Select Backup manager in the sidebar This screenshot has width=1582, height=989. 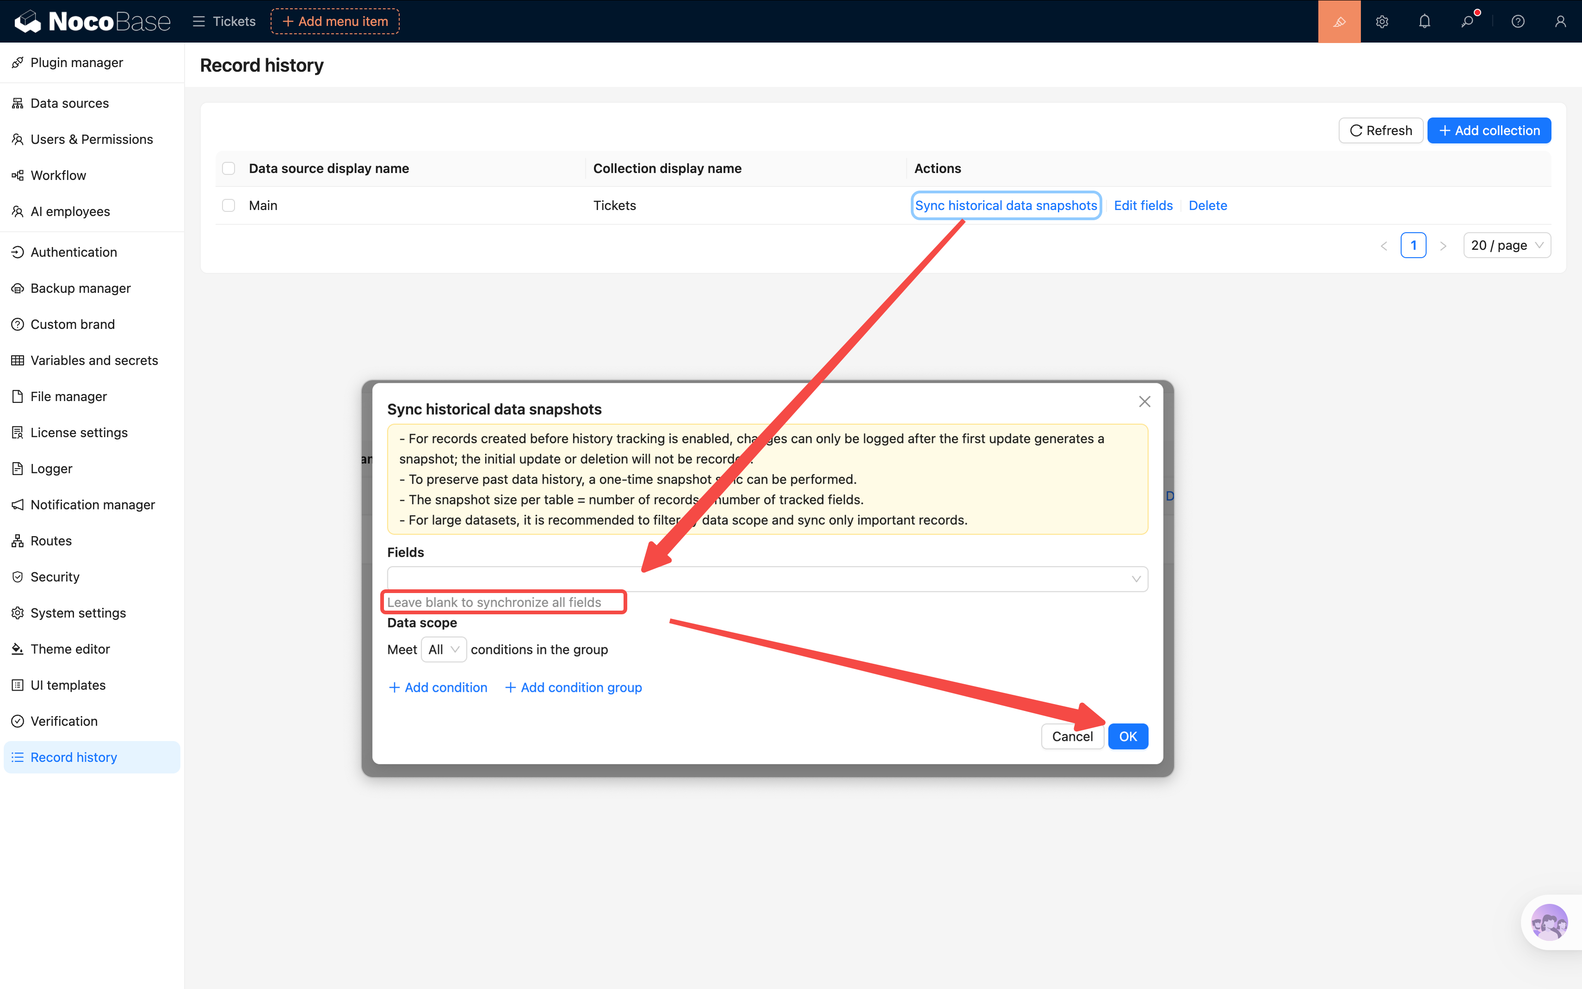pyautogui.click(x=80, y=289)
